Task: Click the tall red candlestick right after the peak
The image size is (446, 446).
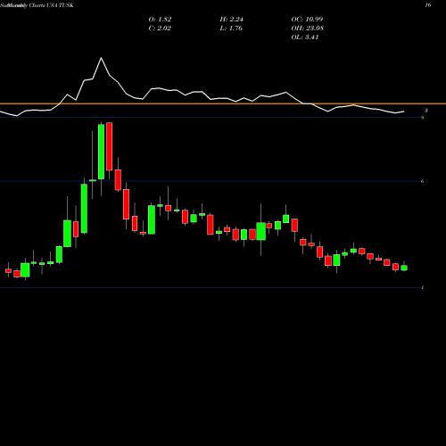Action: click(x=110, y=146)
